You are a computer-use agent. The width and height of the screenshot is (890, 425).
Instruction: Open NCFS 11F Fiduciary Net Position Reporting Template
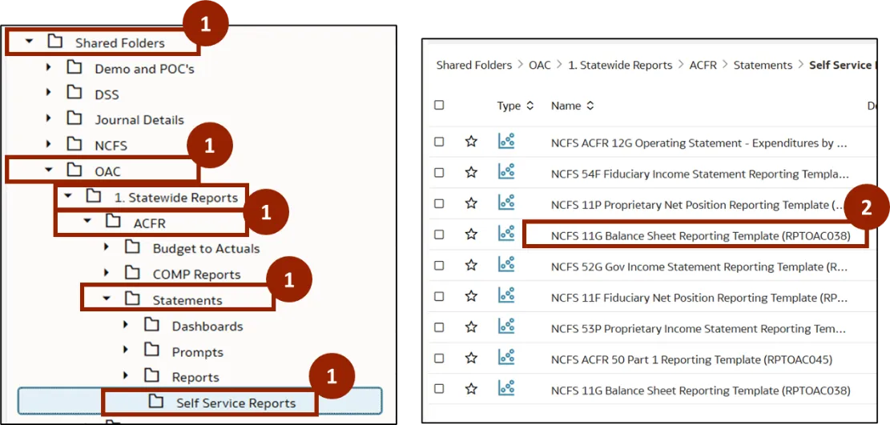699,297
